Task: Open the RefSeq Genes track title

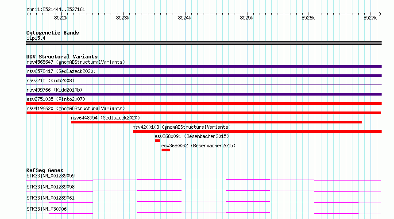Action: coord(45,170)
